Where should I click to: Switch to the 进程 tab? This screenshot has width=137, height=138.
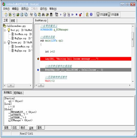click(x=13, y=20)
